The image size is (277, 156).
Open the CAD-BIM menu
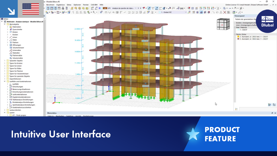(x=94, y=5)
